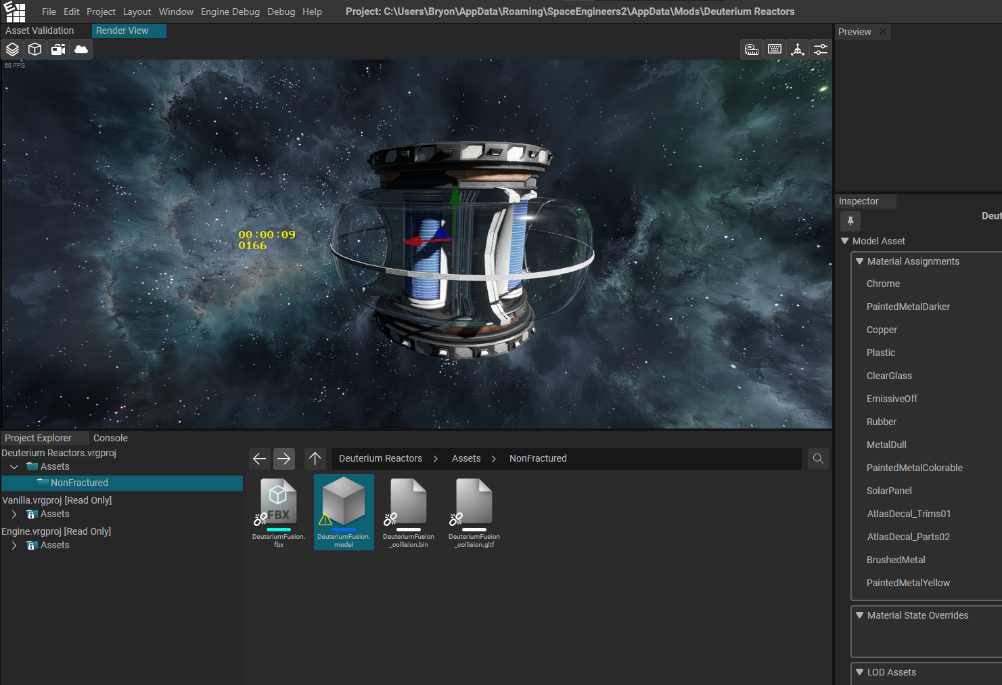Click the keyboard icon in viewport toolbar
The height and width of the screenshot is (685, 1002).
coord(775,49)
